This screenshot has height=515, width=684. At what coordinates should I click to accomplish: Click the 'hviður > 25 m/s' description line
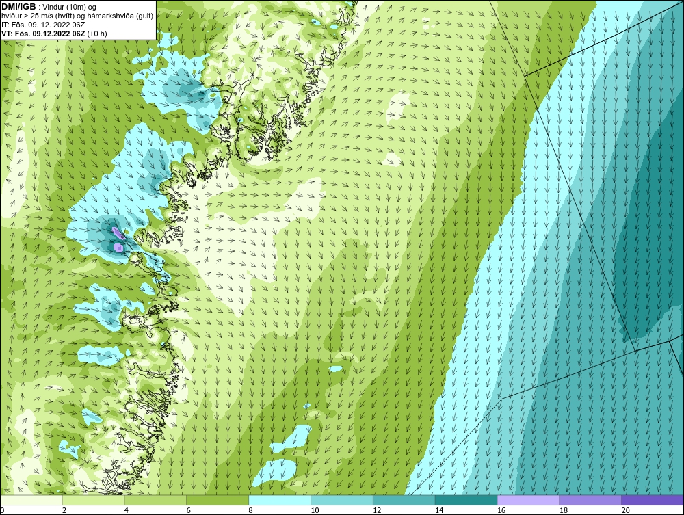[77, 16]
